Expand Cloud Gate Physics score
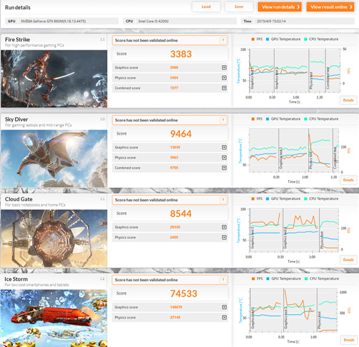The height and width of the screenshot is (347, 359). point(224,237)
